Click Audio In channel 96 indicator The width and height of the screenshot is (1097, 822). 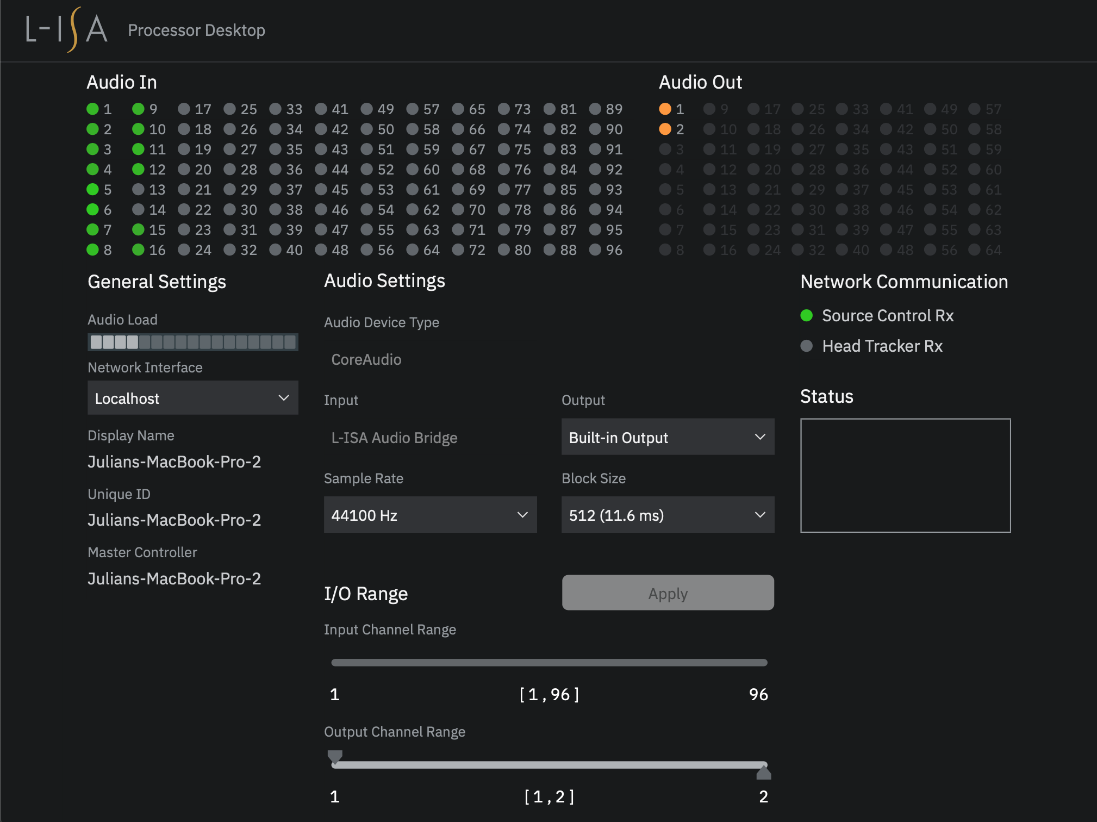pos(595,250)
